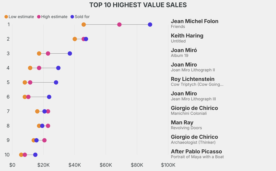This screenshot has height=171, width=276.
Task: Toggle the High estimate legend item
Action: tap(52, 17)
